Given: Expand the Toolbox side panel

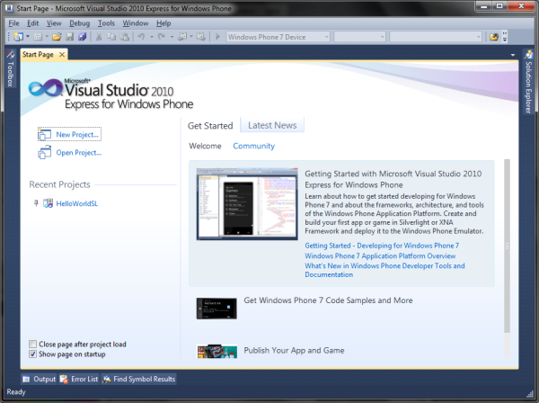Looking at the screenshot, I should [x=10, y=68].
